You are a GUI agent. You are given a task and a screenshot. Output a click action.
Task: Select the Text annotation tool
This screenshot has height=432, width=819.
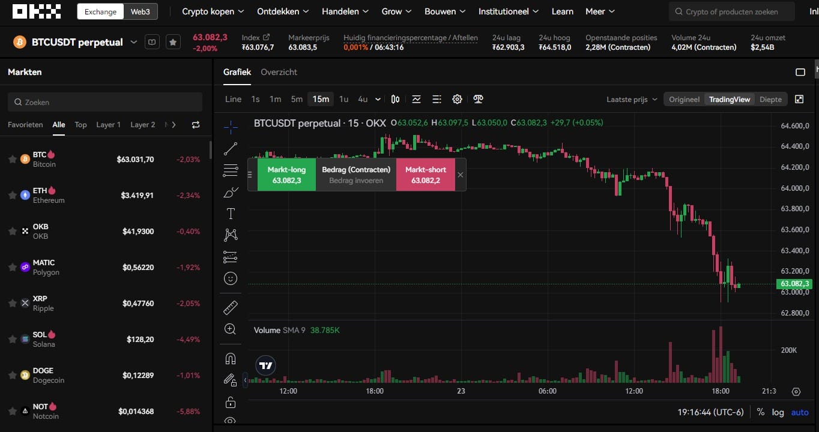pyautogui.click(x=231, y=213)
